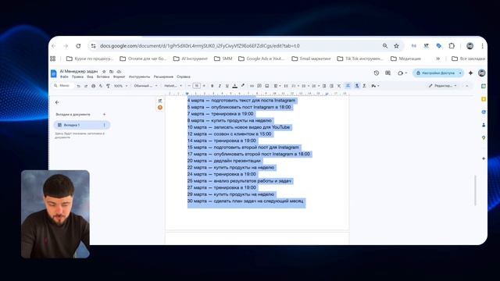
Task: Open the text alignment dropdown
Action: pyautogui.click(x=277, y=86)
